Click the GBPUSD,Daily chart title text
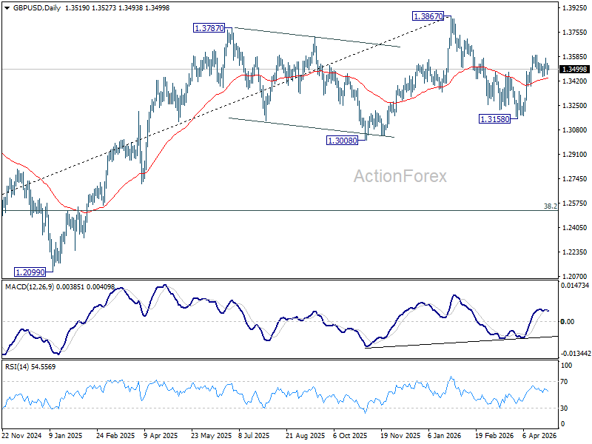592x444 pixels. [37, 7]
